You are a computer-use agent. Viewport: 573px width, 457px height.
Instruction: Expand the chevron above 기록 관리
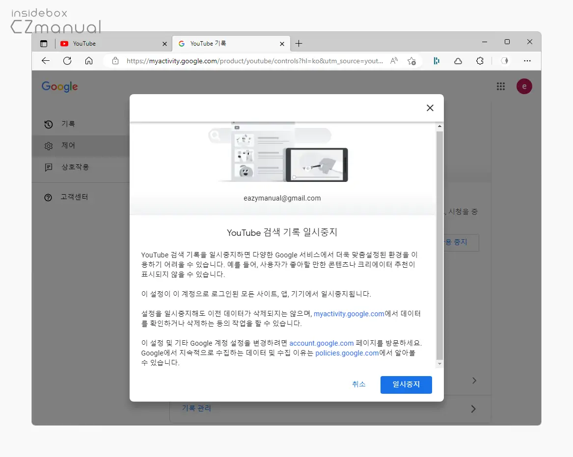[473, 381]
